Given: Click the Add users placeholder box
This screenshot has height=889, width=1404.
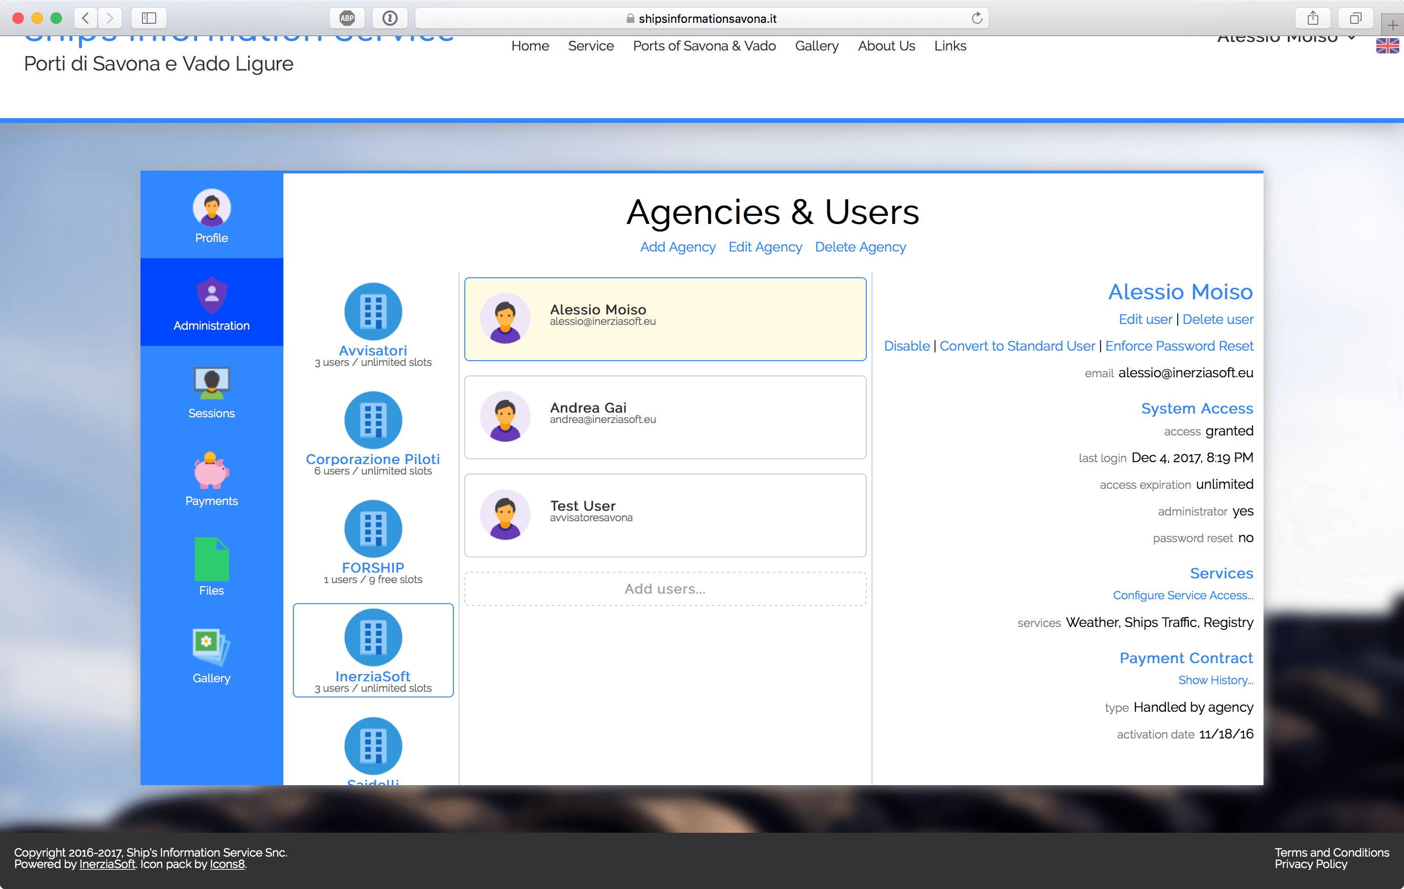Looking at the screenshot, I should (665, 588).
